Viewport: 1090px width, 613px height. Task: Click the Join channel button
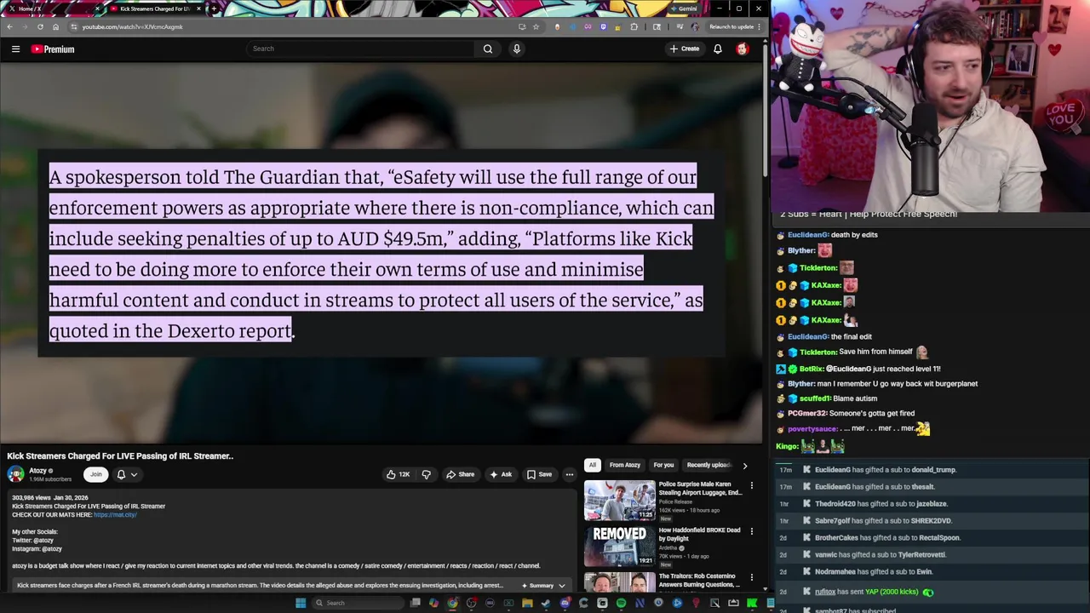tap(96, 474)
